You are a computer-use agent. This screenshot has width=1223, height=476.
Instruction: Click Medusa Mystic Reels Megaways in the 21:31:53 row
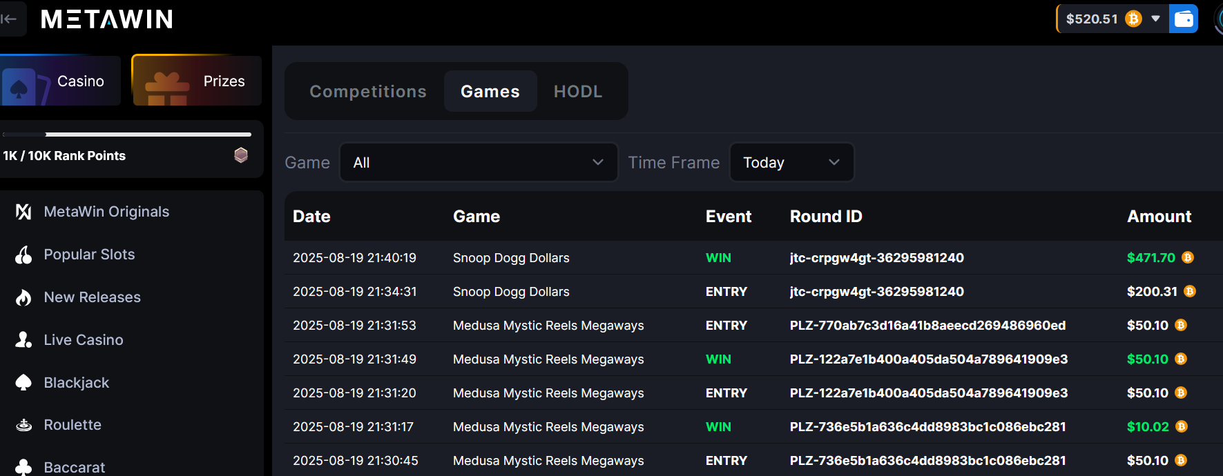pos(548,326)
